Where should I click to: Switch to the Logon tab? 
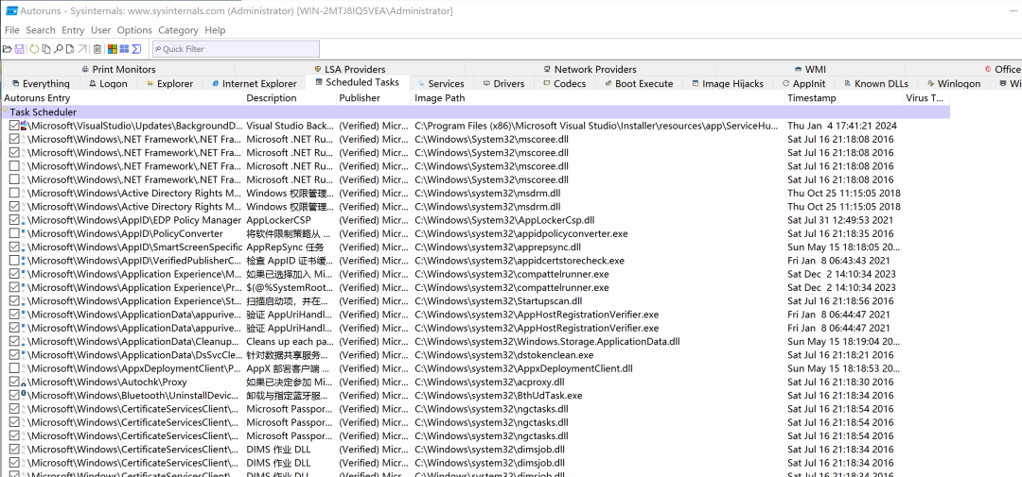[108, 83]
